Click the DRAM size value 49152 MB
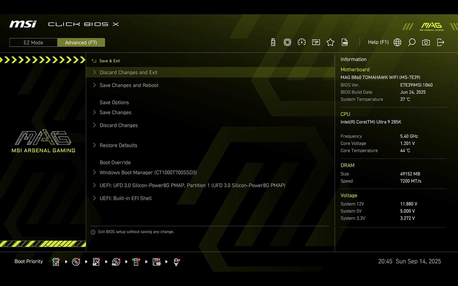This screenshot has width=458, height=286. (410, 174)
